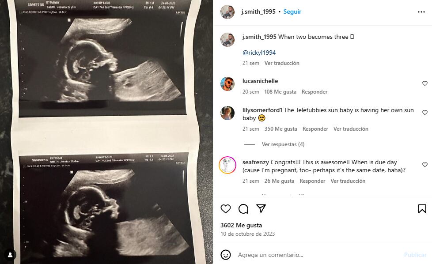
Task: Click Responder on lucasnichelle's comment
Action: pyautogui.click(x=315, y=92)
